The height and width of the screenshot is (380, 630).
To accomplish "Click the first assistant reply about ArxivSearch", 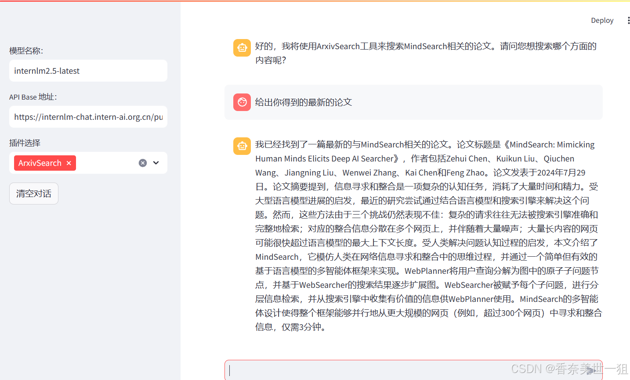I will (x=426, y=53).
